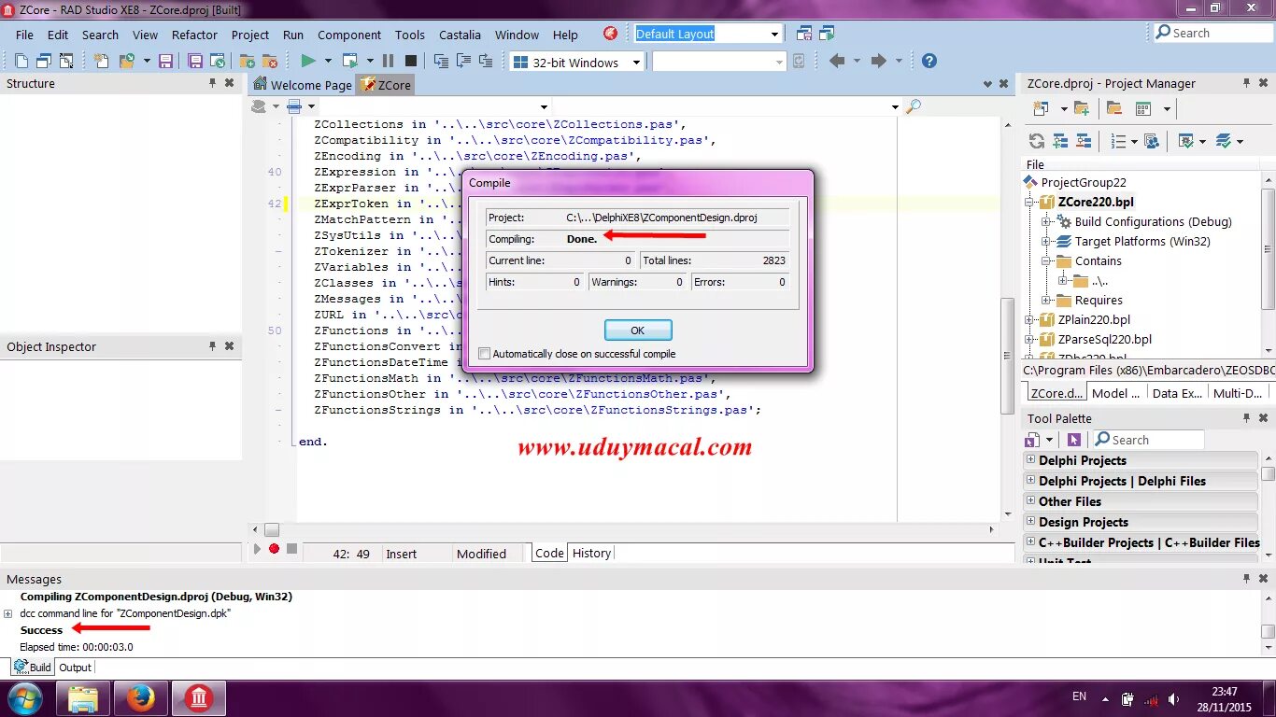This screenshot has height=717, width=1276.
Task: Click the New Items icon in toolbar
Action: coord(101,61)
